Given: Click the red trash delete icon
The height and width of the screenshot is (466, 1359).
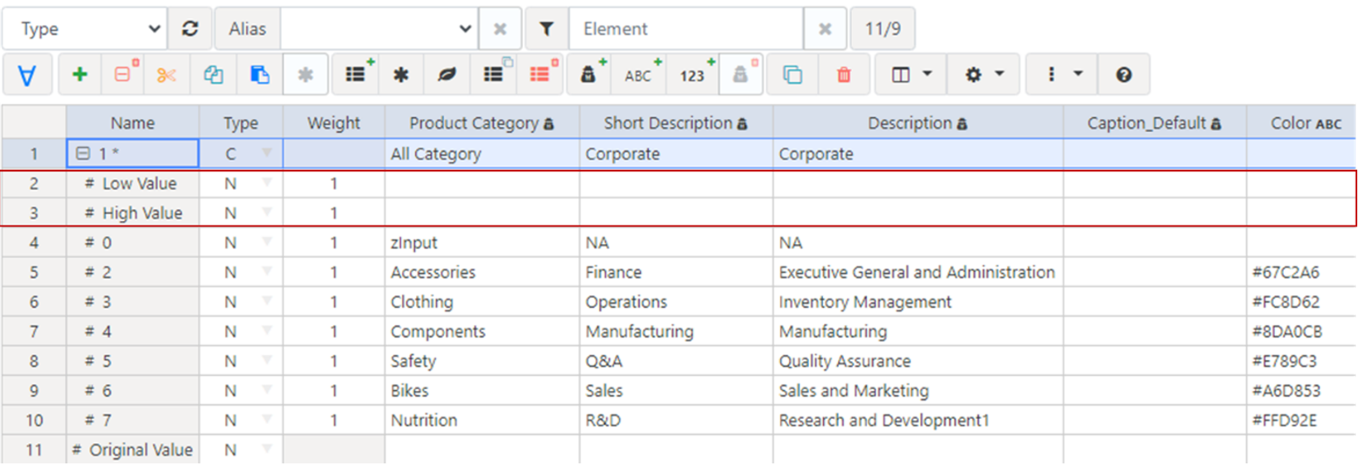Looking at the screenshot, I should [x=844, y=74].
